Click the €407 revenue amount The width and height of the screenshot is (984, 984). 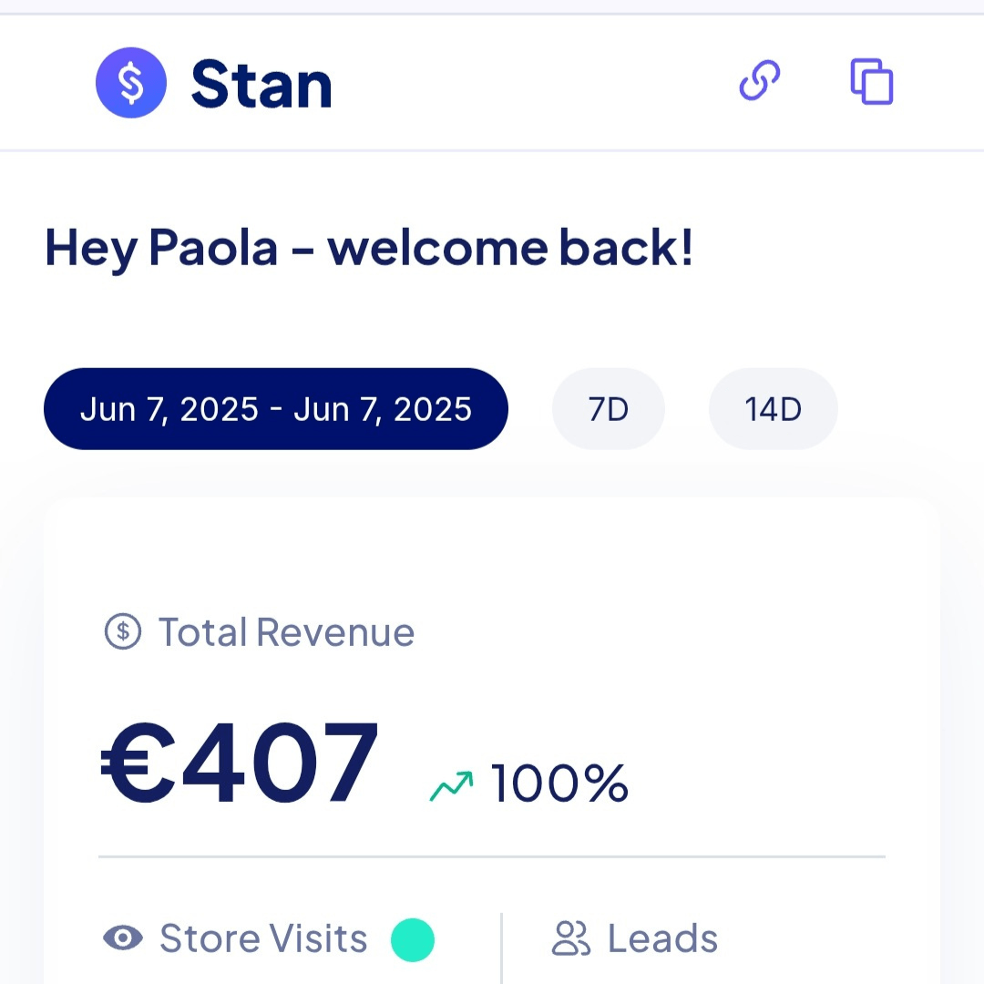240,764
